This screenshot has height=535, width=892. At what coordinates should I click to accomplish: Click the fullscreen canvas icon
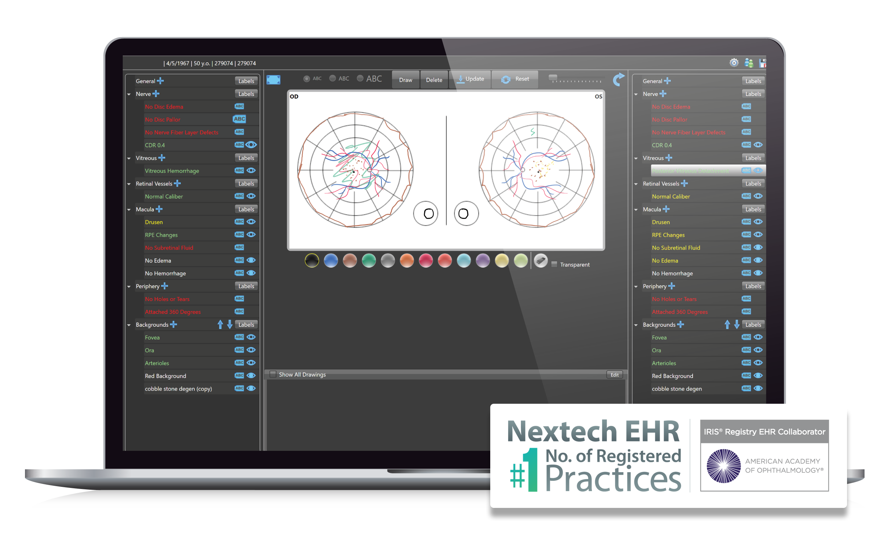(x=273, y=80)
